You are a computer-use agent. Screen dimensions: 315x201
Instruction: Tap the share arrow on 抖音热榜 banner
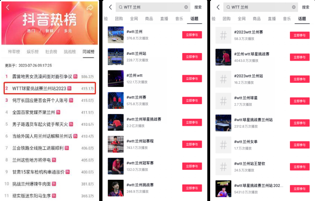pos(90,8)
